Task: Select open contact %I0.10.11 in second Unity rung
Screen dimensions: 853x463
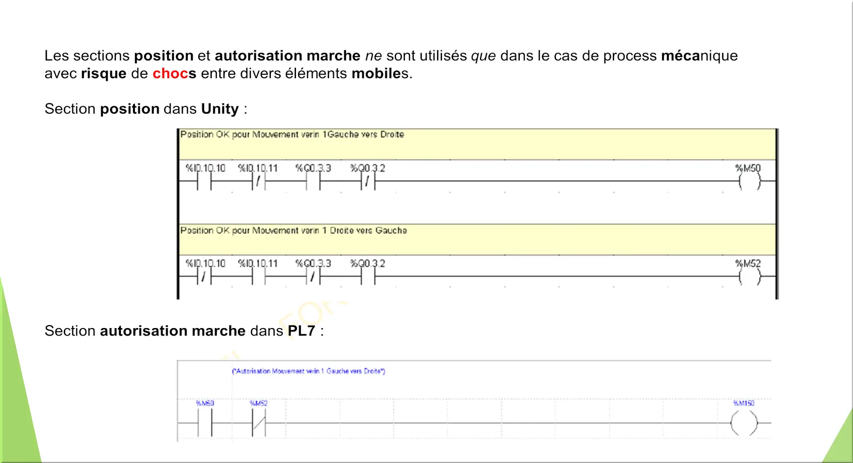Action: [x=258, y=276]
